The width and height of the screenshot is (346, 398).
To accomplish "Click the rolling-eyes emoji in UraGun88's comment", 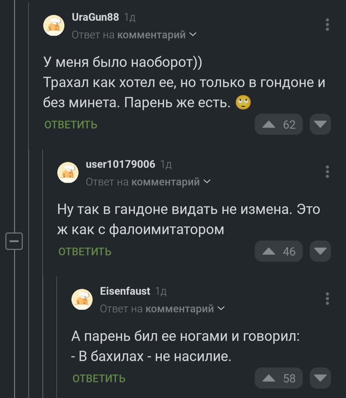I will tap(244, 103).
